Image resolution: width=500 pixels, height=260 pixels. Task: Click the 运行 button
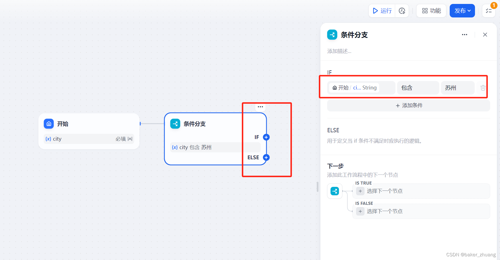pyautogui.click(x=382, y=10)
